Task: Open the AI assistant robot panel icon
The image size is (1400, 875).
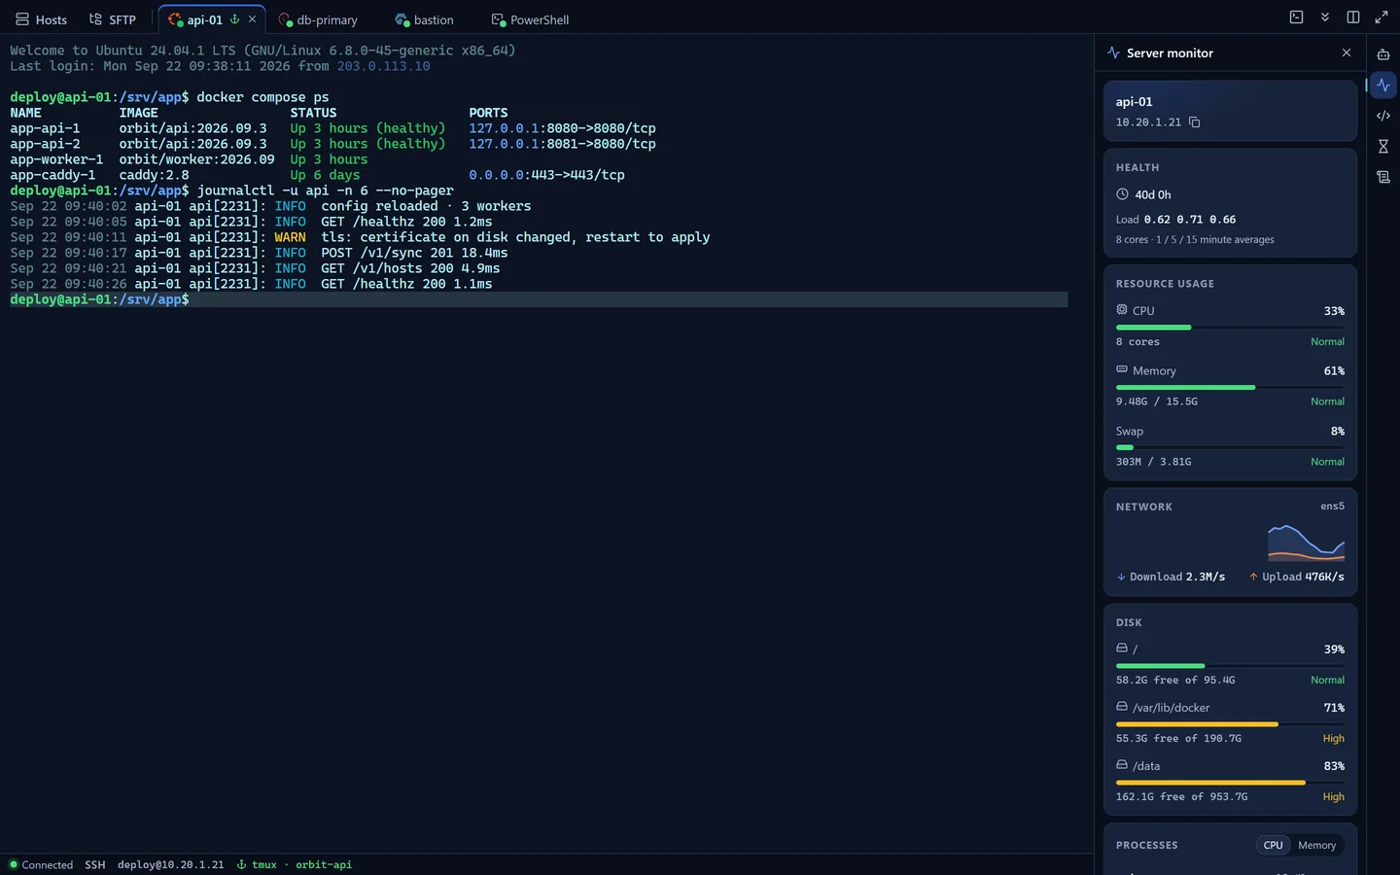Action: 1382,54
